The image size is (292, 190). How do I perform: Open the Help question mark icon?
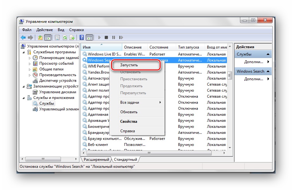pos(82,38)
